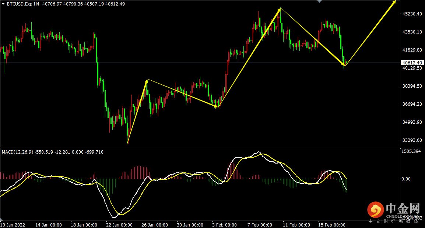Viewport: 425px width, 228px height.
Task: Click the CNGOLD orange logo icon
Action: click(375, 210)
